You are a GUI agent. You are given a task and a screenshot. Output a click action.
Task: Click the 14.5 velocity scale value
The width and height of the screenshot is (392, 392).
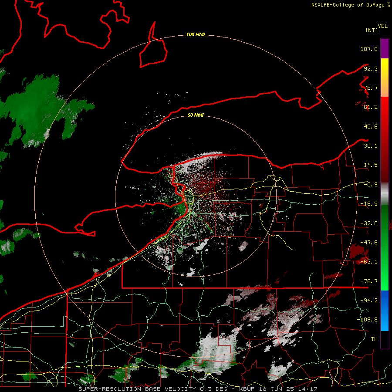[x=371, y=165]
